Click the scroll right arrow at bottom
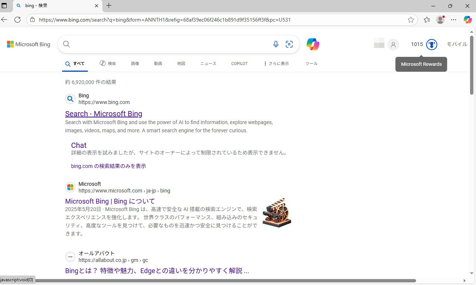476x285 pixels. coord(464,281)
